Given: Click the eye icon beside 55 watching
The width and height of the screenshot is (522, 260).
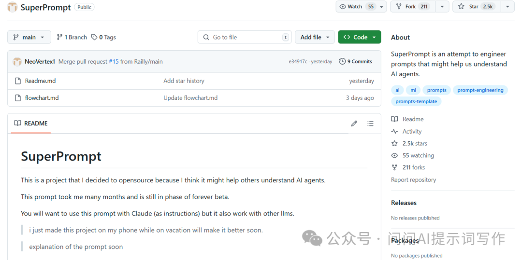Looking at the screenshot, I should click(x=394, y=155).
